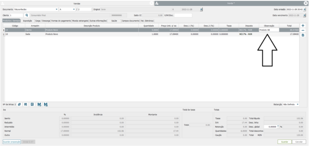Click the document icon below minus button
Viewport: 309px width, 146px height.
pyautogui.click(x=303, y=35)
